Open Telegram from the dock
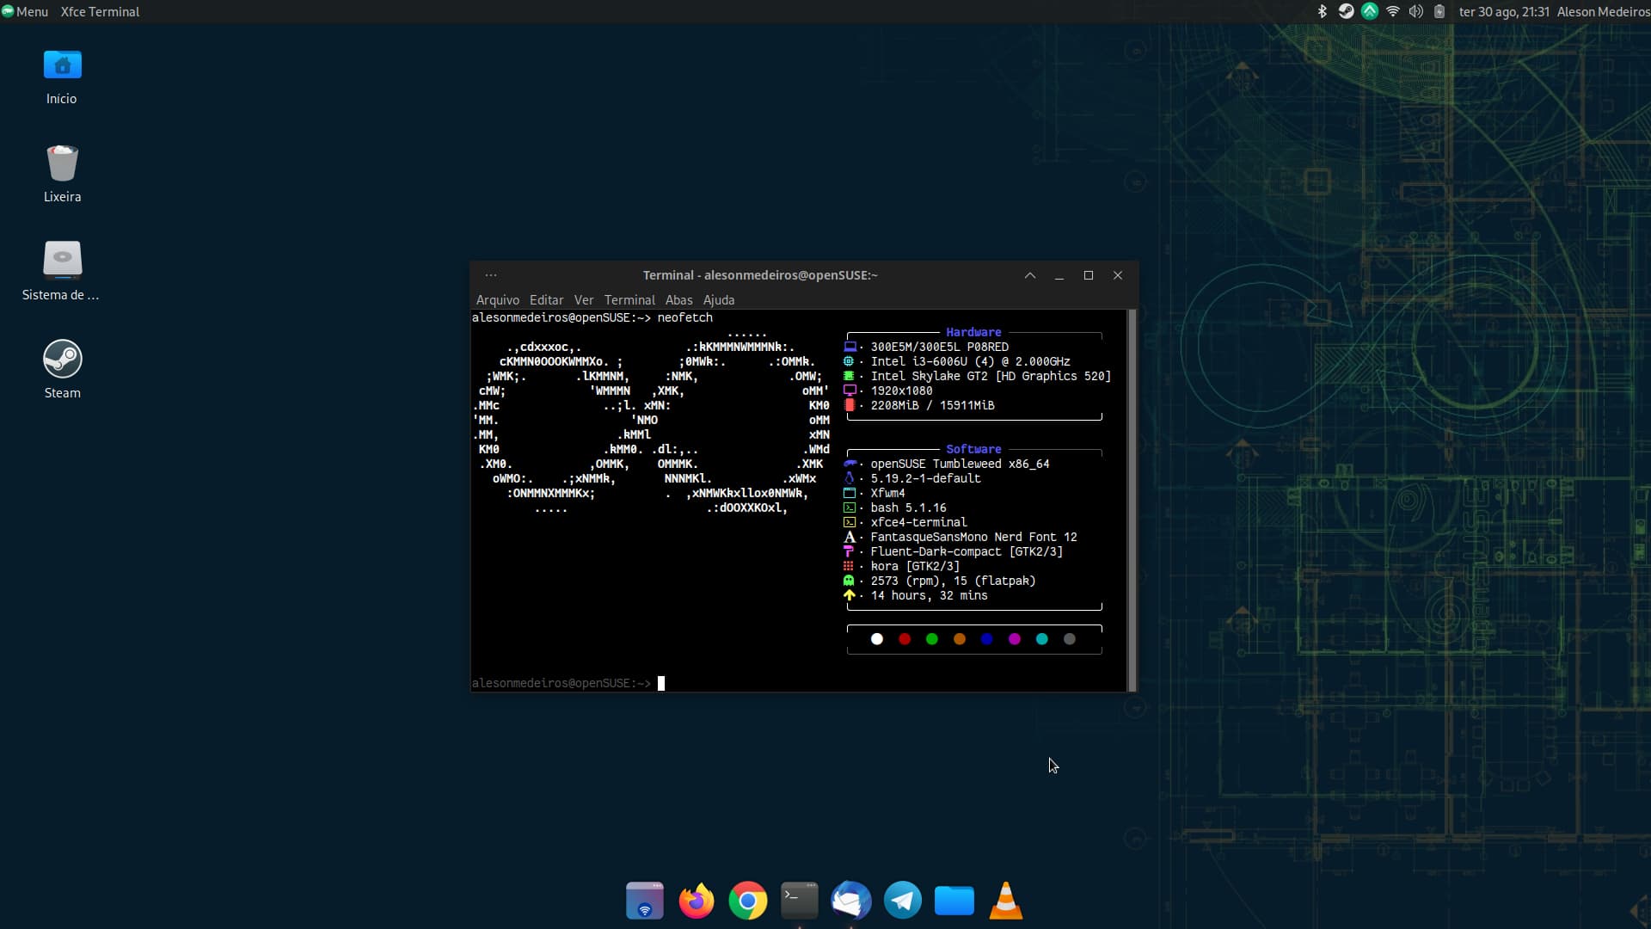This screenshot has height=929, width=1651. [903, 901]
